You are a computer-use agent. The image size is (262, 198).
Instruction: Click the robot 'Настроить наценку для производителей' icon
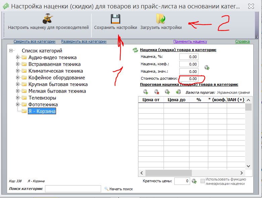(48, 18)
